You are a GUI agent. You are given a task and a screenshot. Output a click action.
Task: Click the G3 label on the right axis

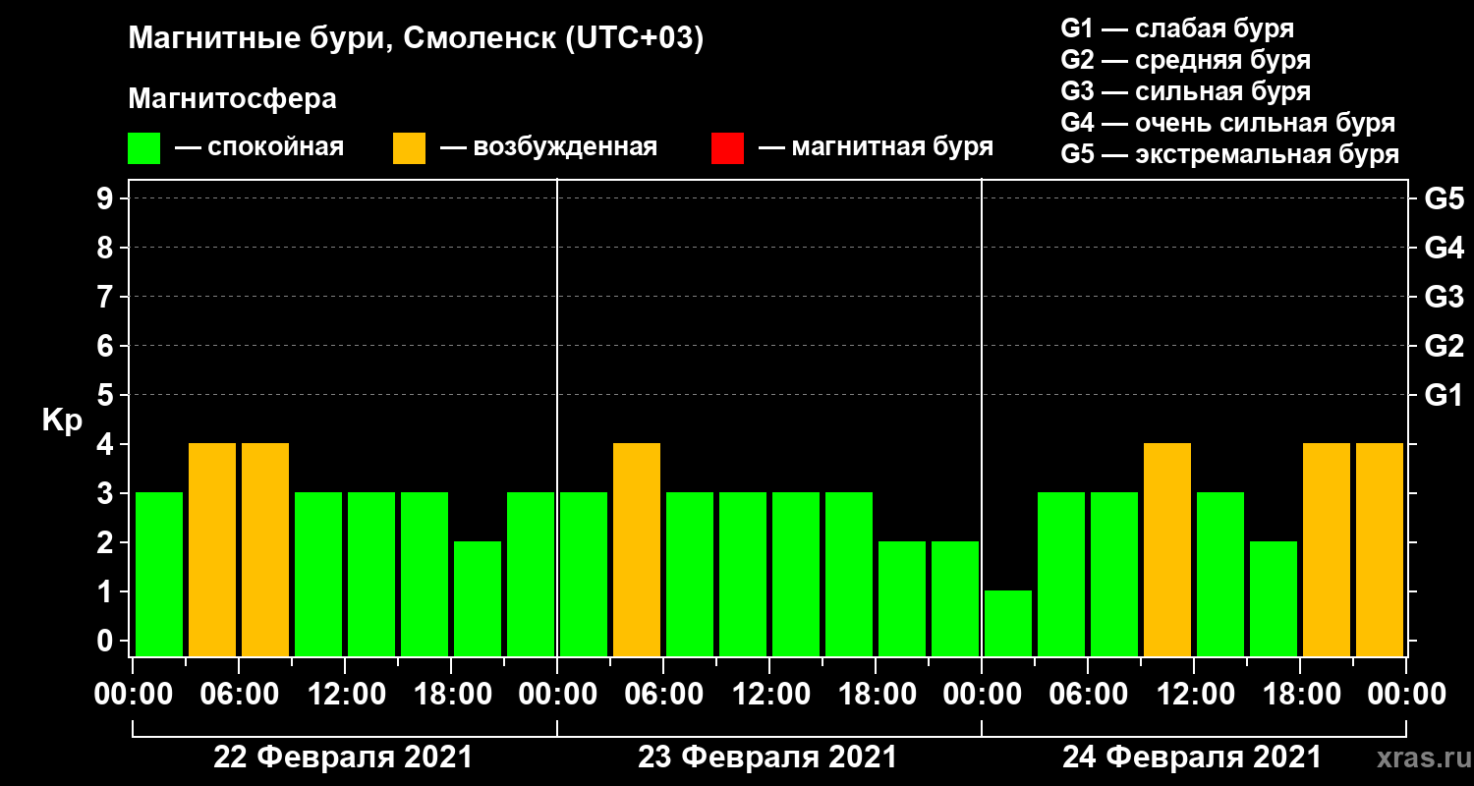pyautogui.click(x=1444, y=297)
